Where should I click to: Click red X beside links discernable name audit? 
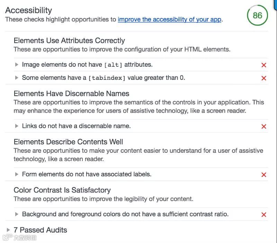point(264,127)
